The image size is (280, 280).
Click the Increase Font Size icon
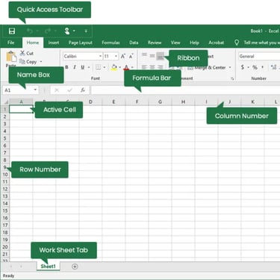coord(123,56)
